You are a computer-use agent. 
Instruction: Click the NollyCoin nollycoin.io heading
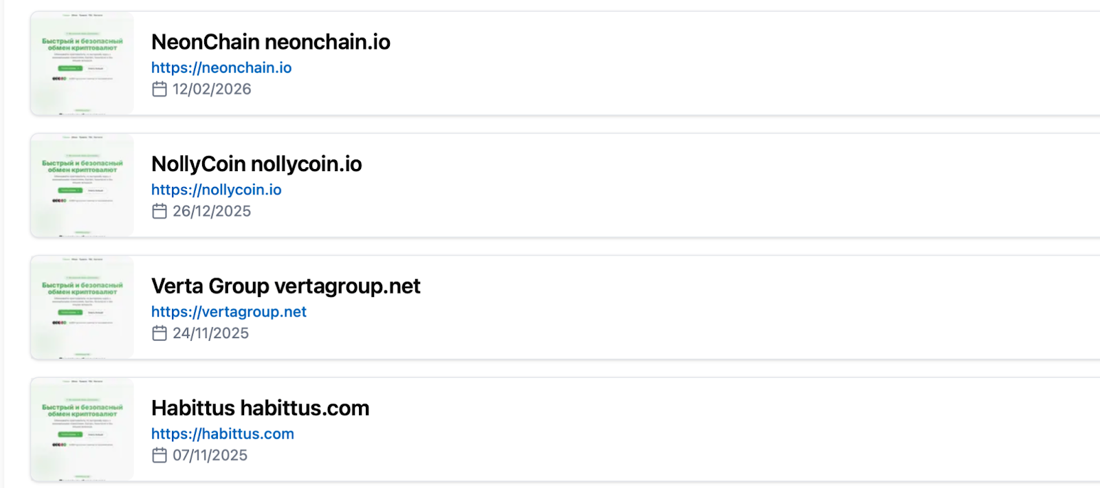click(256, 164)
